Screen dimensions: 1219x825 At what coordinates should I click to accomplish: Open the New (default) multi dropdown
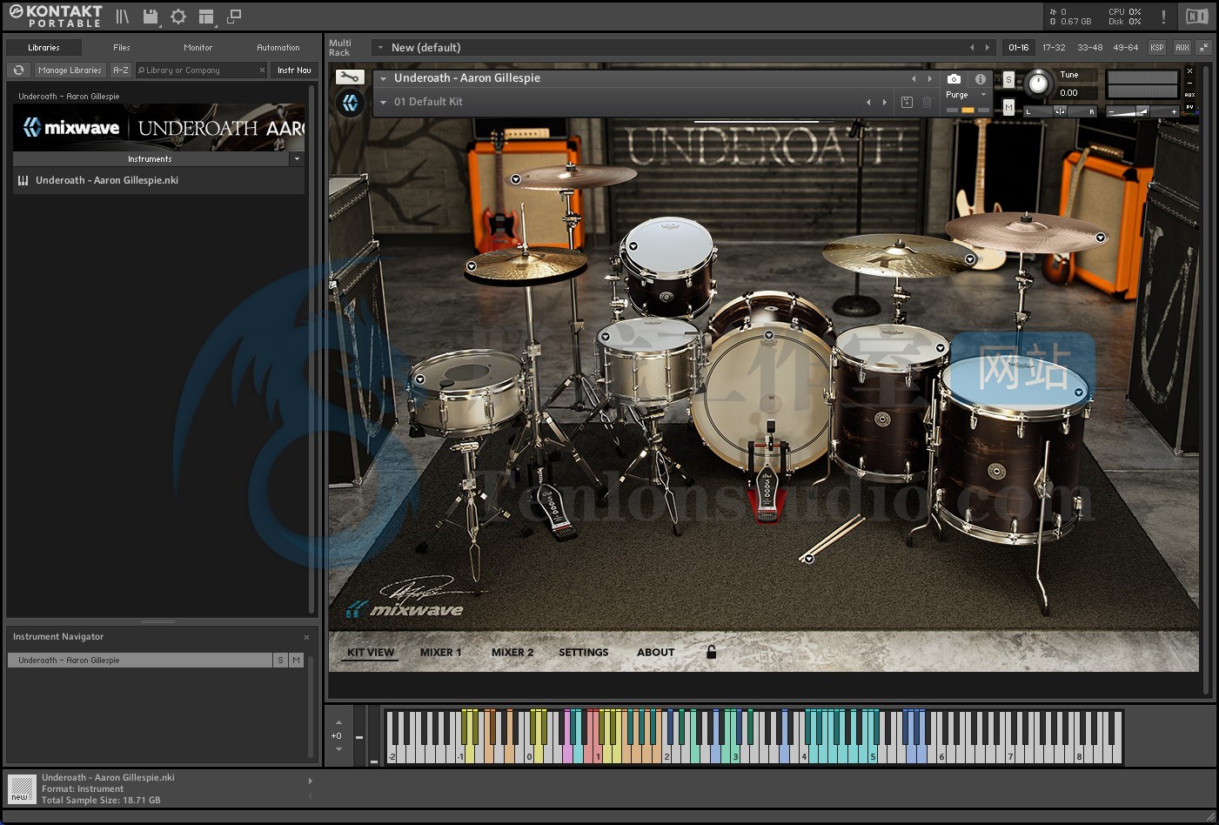(x=380, y=47)
